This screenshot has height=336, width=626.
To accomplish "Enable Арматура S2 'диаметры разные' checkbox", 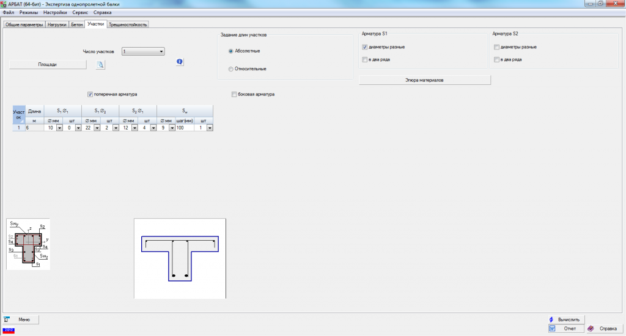I will [x=496, y=46].
